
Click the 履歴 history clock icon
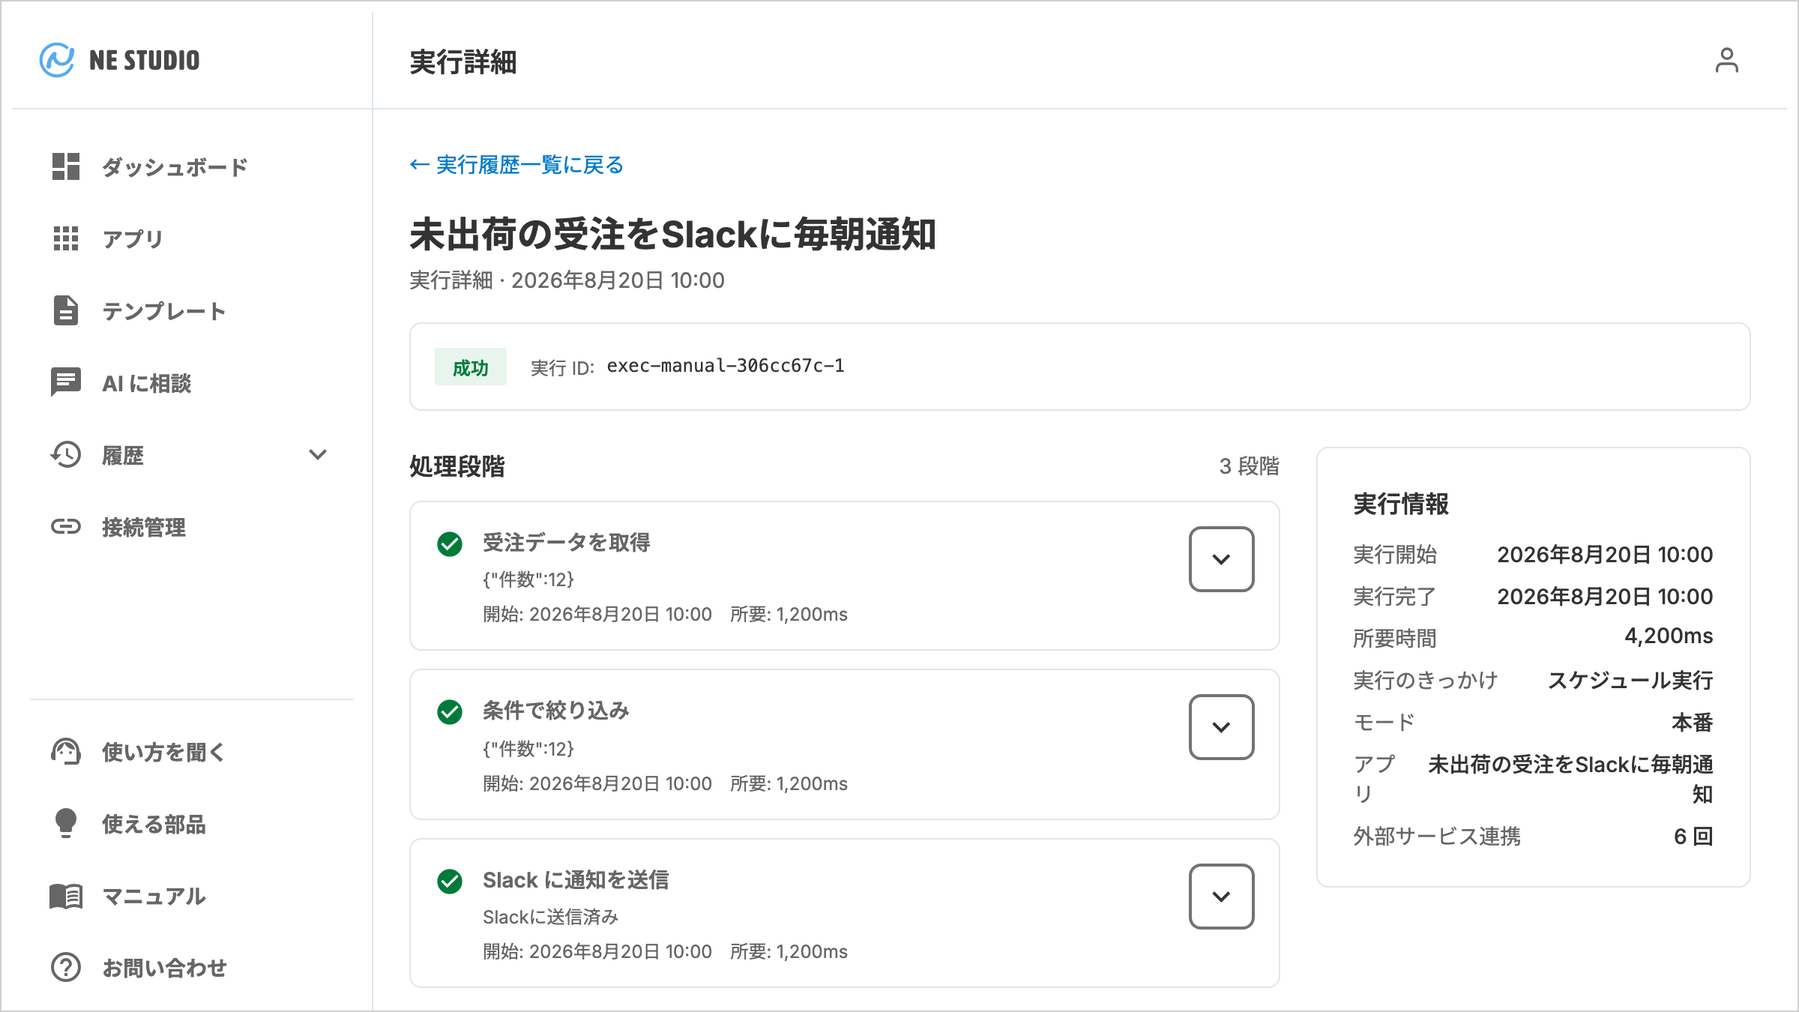[x=66, y=454]
